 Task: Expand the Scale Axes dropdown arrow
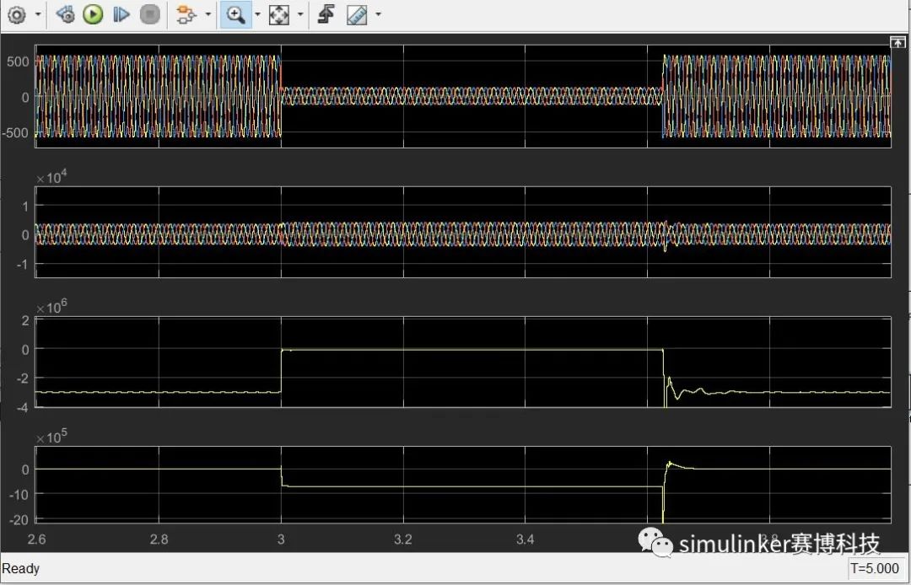[x=300, y=14]
